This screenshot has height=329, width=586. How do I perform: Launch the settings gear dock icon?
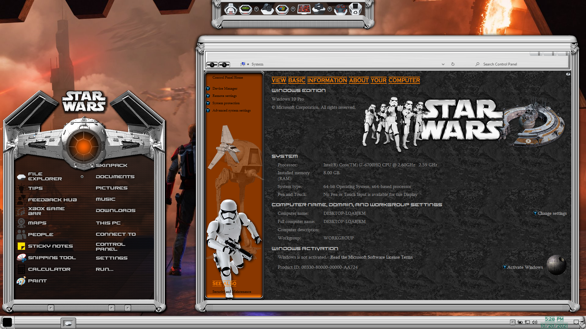coord(318,9)
